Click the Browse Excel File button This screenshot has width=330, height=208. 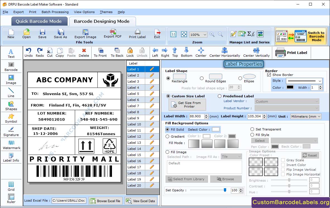[105, 201]
